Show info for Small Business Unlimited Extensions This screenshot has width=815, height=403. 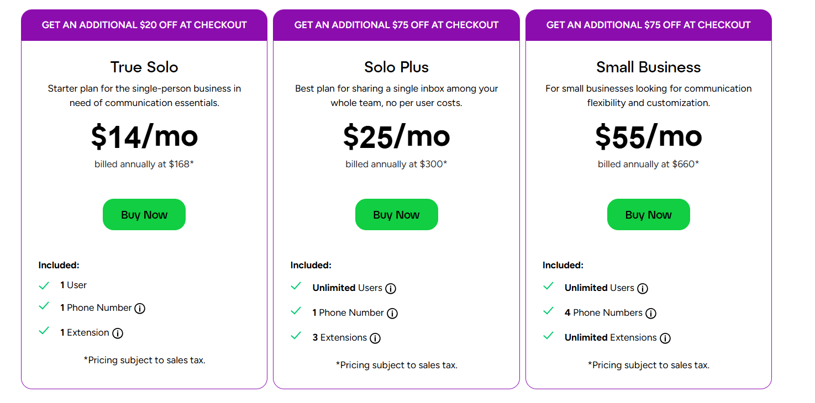point(665,338)
